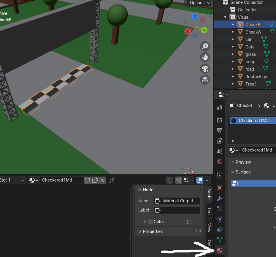The width and height of the screenshot is (276, 257).
Task: Open the Scene properties tab
Action: (x=220, y=151)
